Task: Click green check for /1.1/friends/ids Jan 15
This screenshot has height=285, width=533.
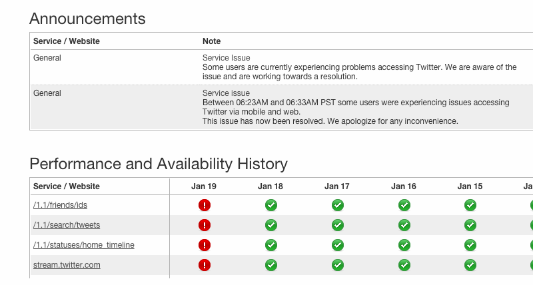Action: coord(470,205)
